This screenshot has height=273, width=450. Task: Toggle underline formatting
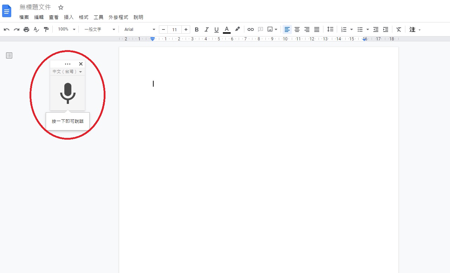tap(216, 29)
